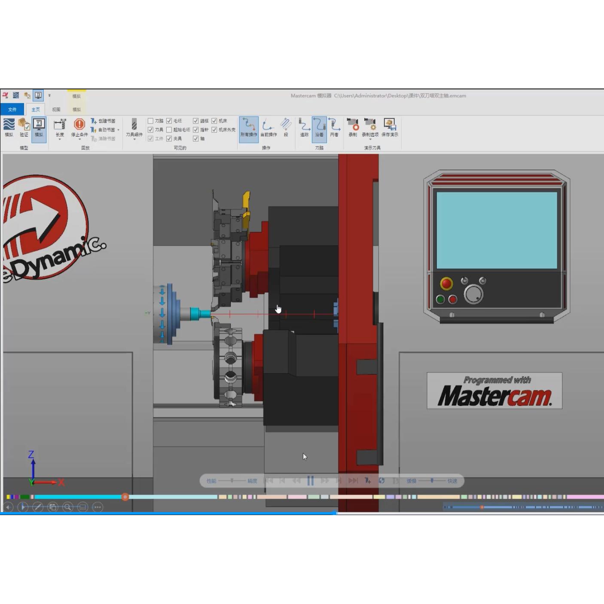Viewport: 604px width, 604px height.
Task: Click the Mastercam logo icon in title bar
Action: tap(5, 95)
